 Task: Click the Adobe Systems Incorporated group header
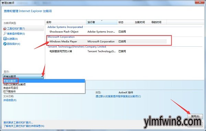(x=65, y=27)
